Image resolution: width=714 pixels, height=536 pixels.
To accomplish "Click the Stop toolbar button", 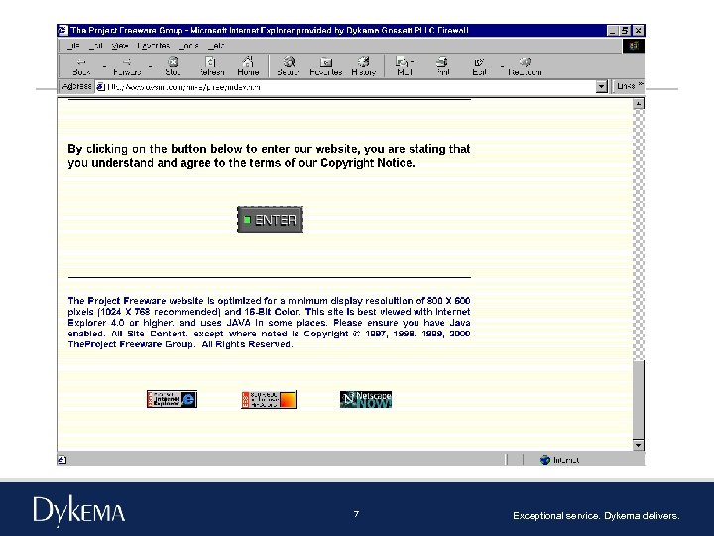I will click(173, 67).
